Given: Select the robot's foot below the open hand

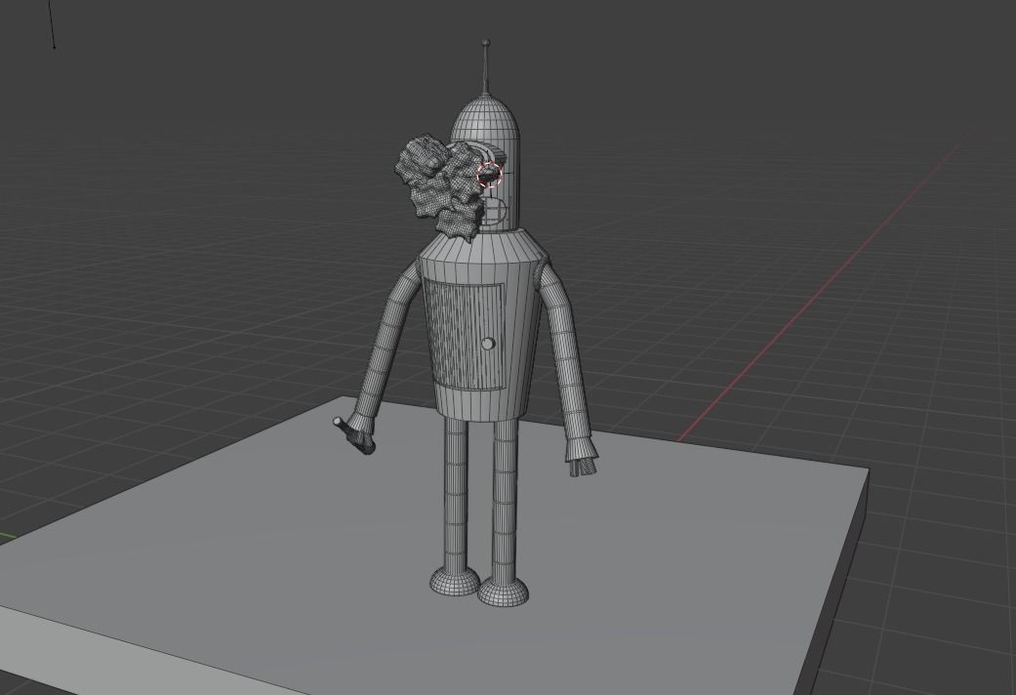Looking at the screenshot, I should point(504,592).
